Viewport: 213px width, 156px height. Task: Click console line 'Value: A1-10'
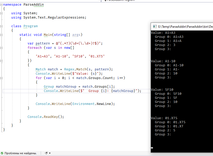tap(163, 61)
